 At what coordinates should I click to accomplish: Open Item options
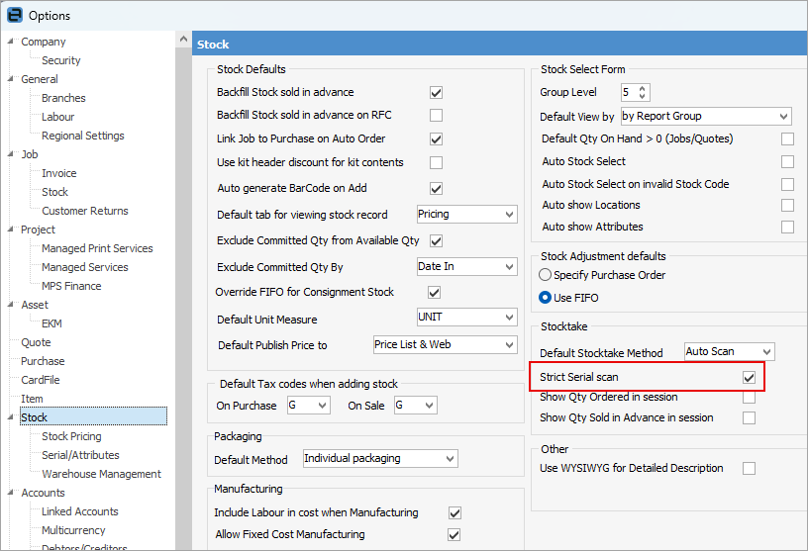pyautogui.click(x=32, y=399)
